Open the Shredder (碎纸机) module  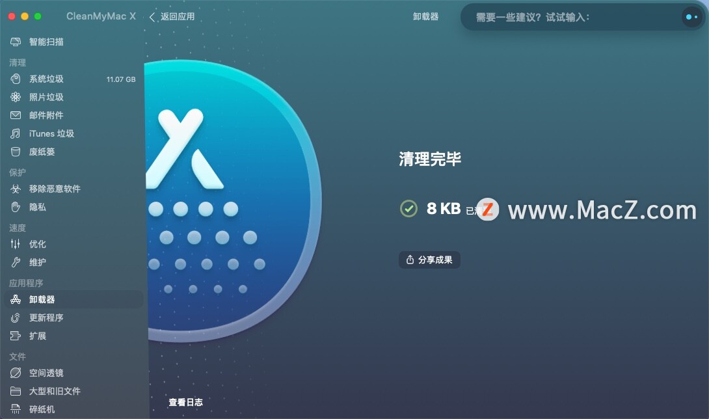click(74, 409)
